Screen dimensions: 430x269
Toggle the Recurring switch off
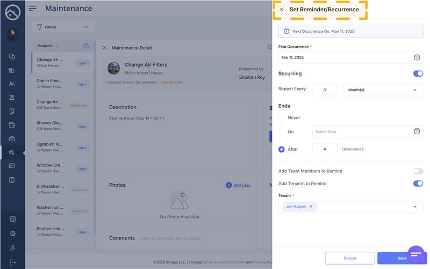pos(418,74)
